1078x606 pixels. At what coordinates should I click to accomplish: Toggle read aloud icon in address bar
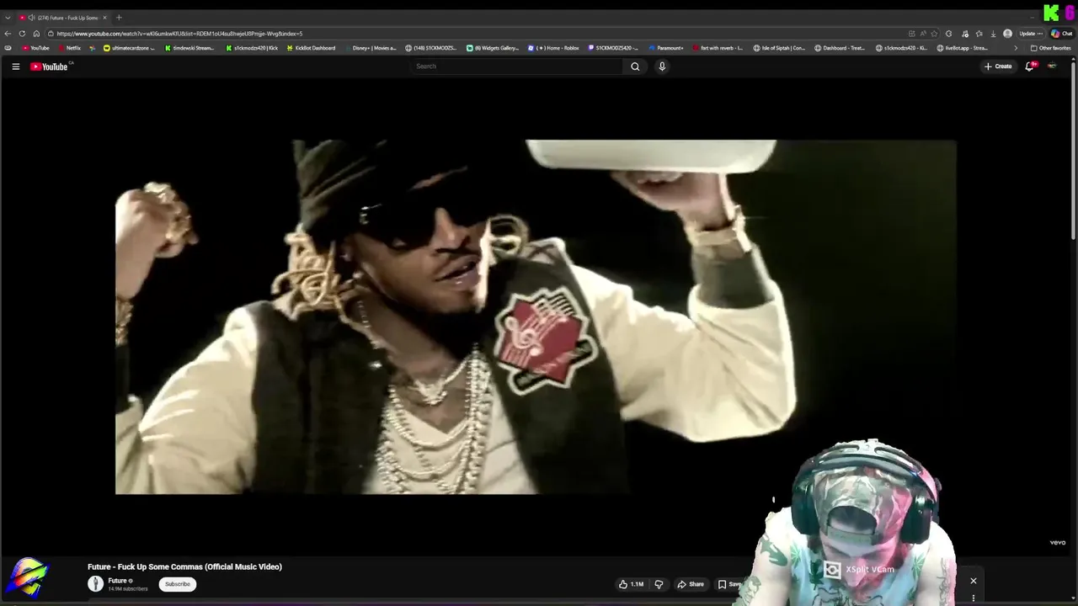pyautogui.click(x=923, y=34)
